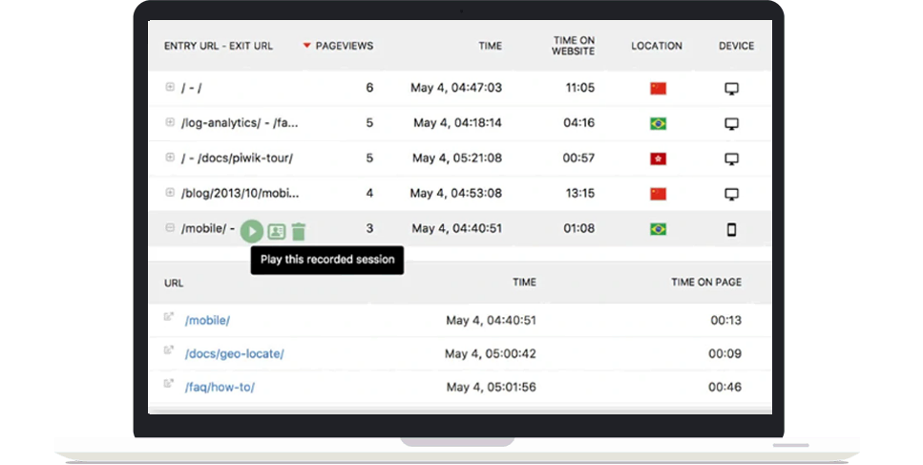Screen dimensions: 923x465
Task: Open the /faq/how-to/ page link
Action: [x=220, y=388]
